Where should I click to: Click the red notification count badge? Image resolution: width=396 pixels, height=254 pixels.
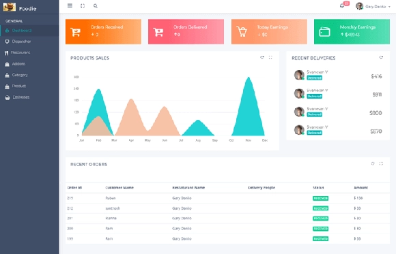point(347,3)
